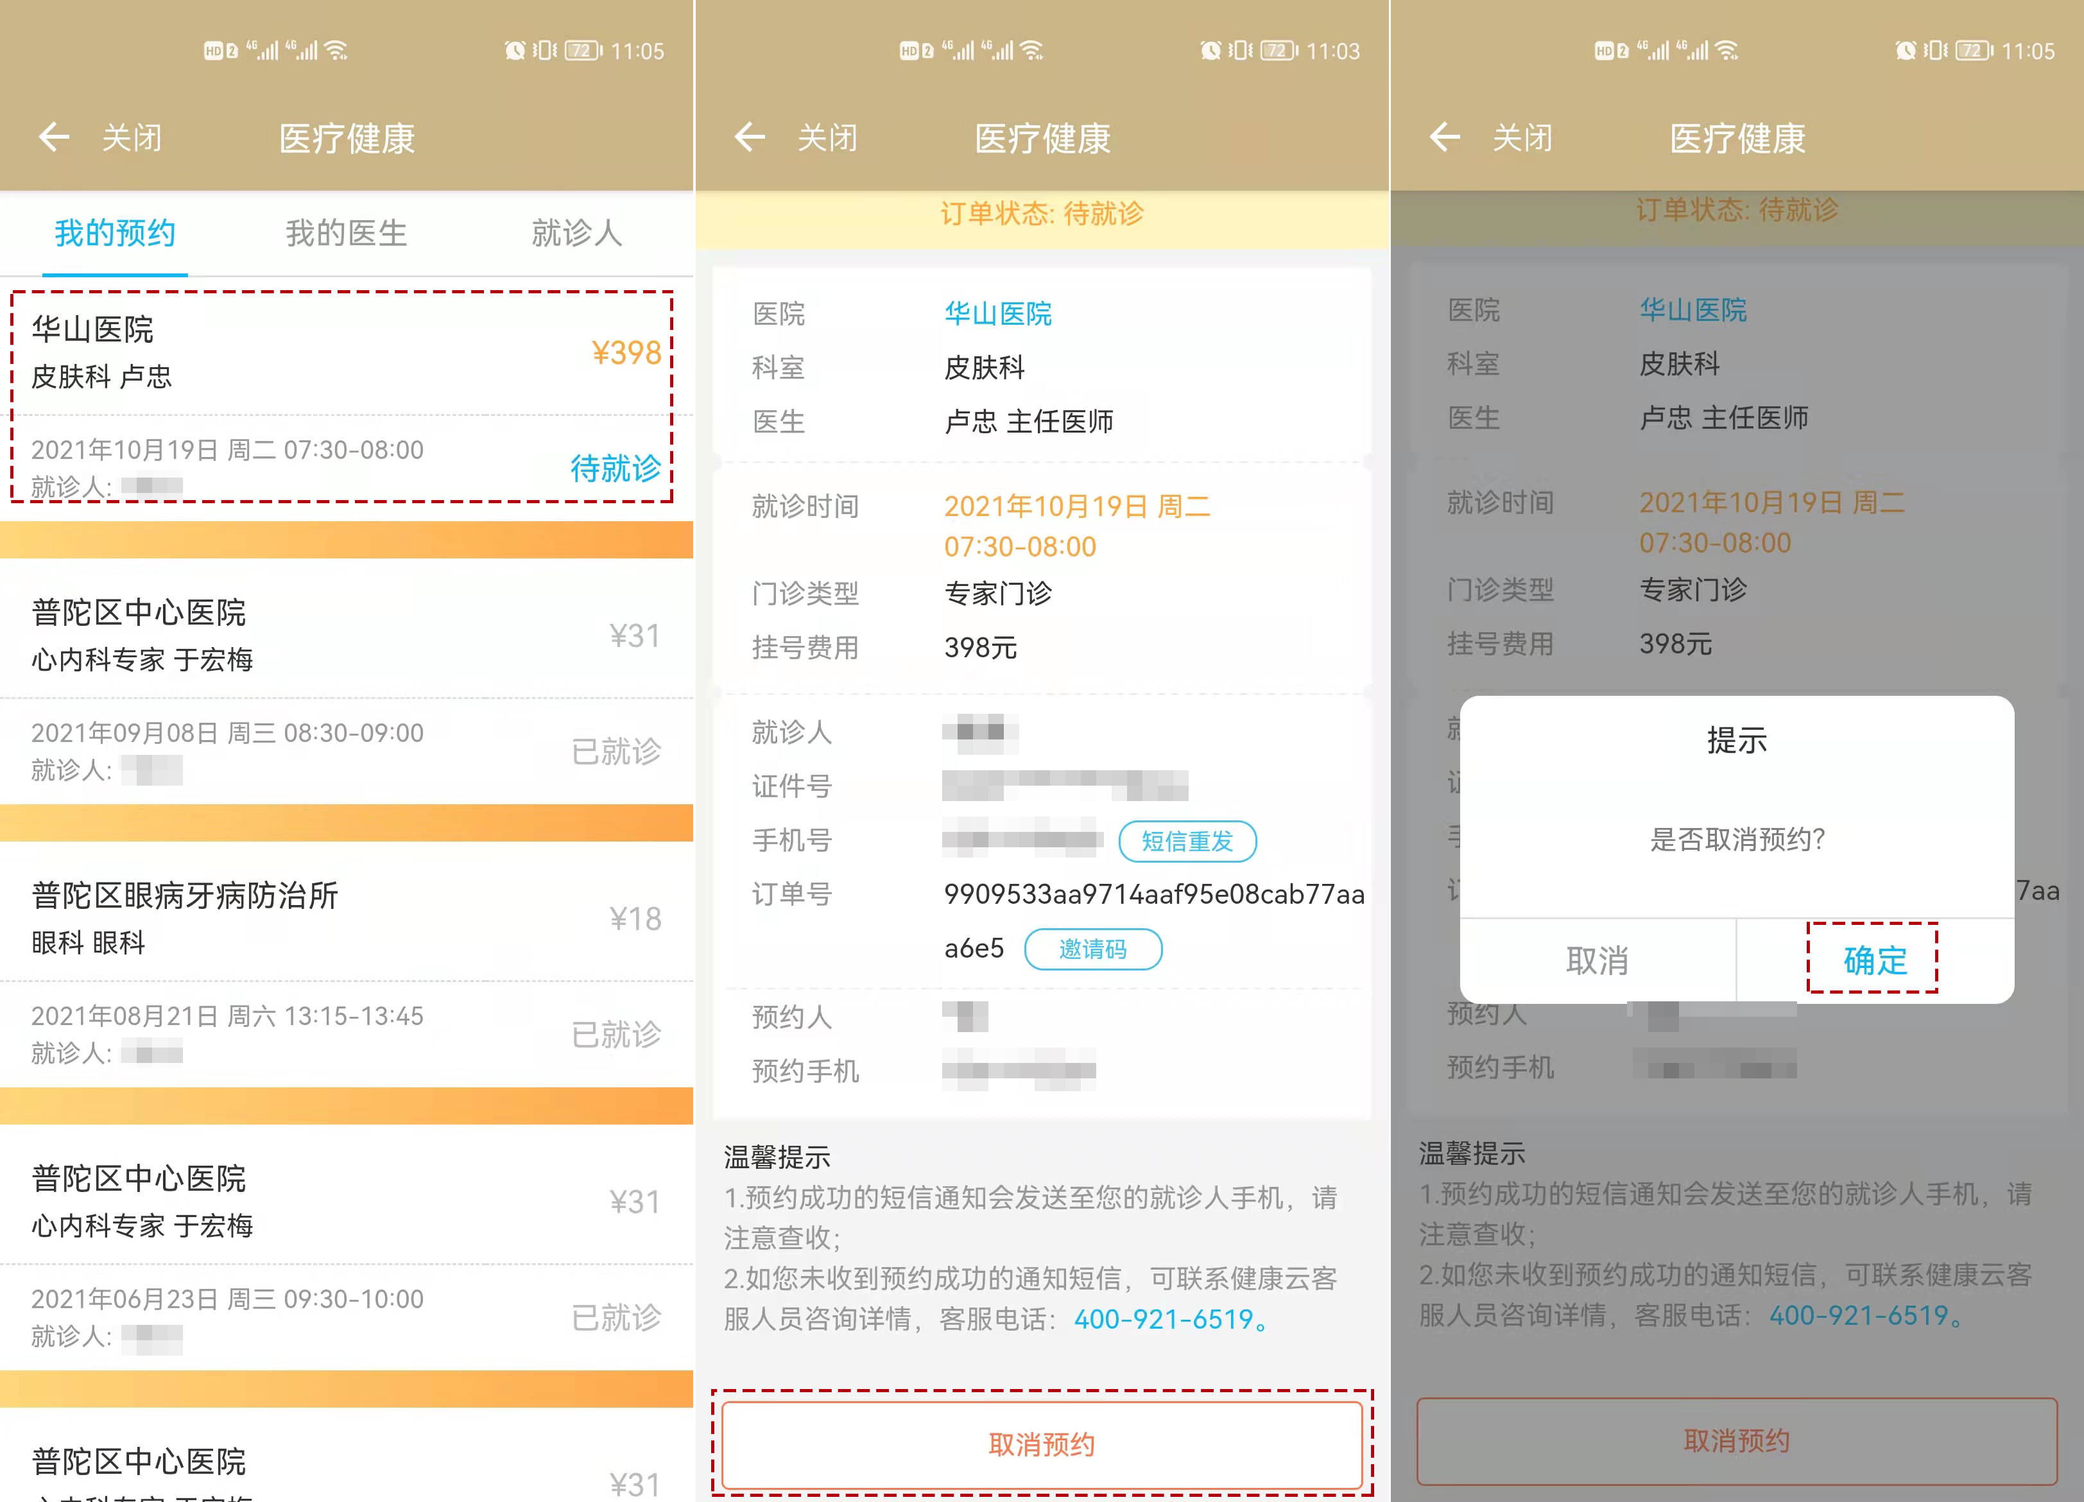Tap battery indicator on order detail screen
This screenshot has width=2084, height=1502.
point(1280,51)
